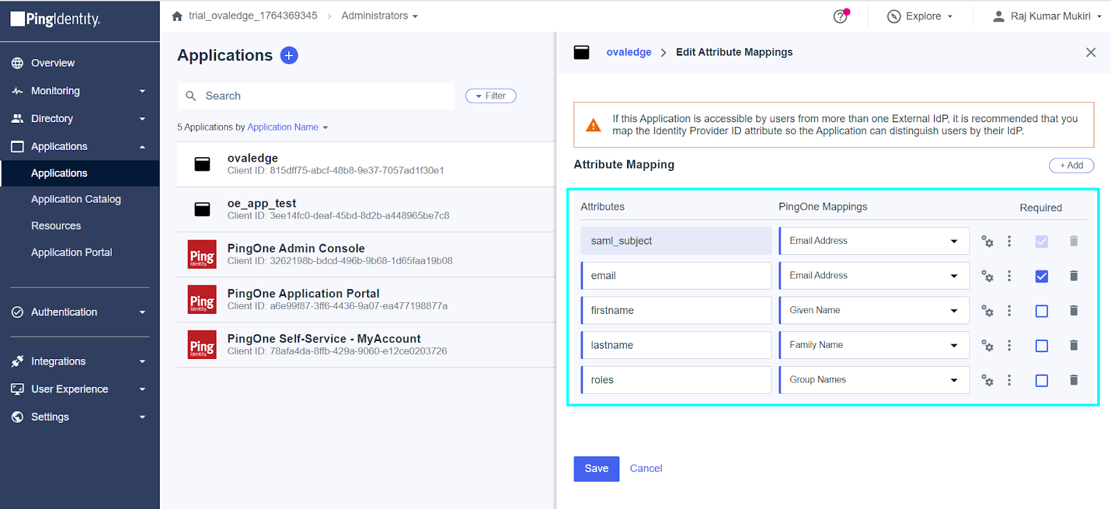Open more options menu for lastname row
Viewport: 1111px width, 509px height.
pyautogui.click(x=1010, y=345)
